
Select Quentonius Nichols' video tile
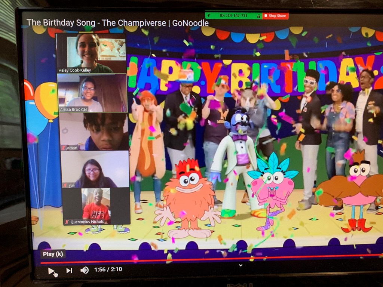coord(96,206)
